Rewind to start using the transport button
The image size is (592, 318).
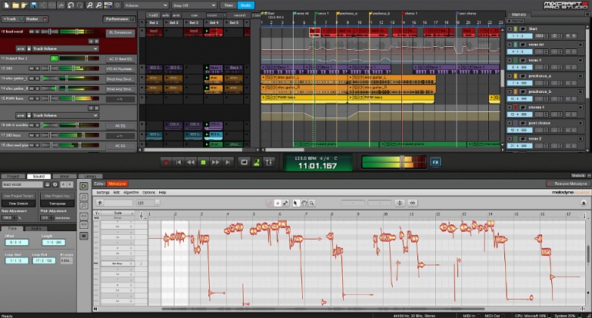pyautogui.click(x=178, y=162)
